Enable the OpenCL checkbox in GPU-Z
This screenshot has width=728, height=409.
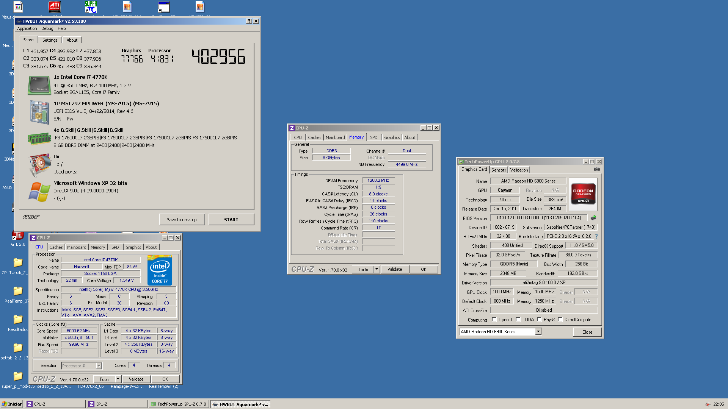pyautogui.click(x=494, y=320)
